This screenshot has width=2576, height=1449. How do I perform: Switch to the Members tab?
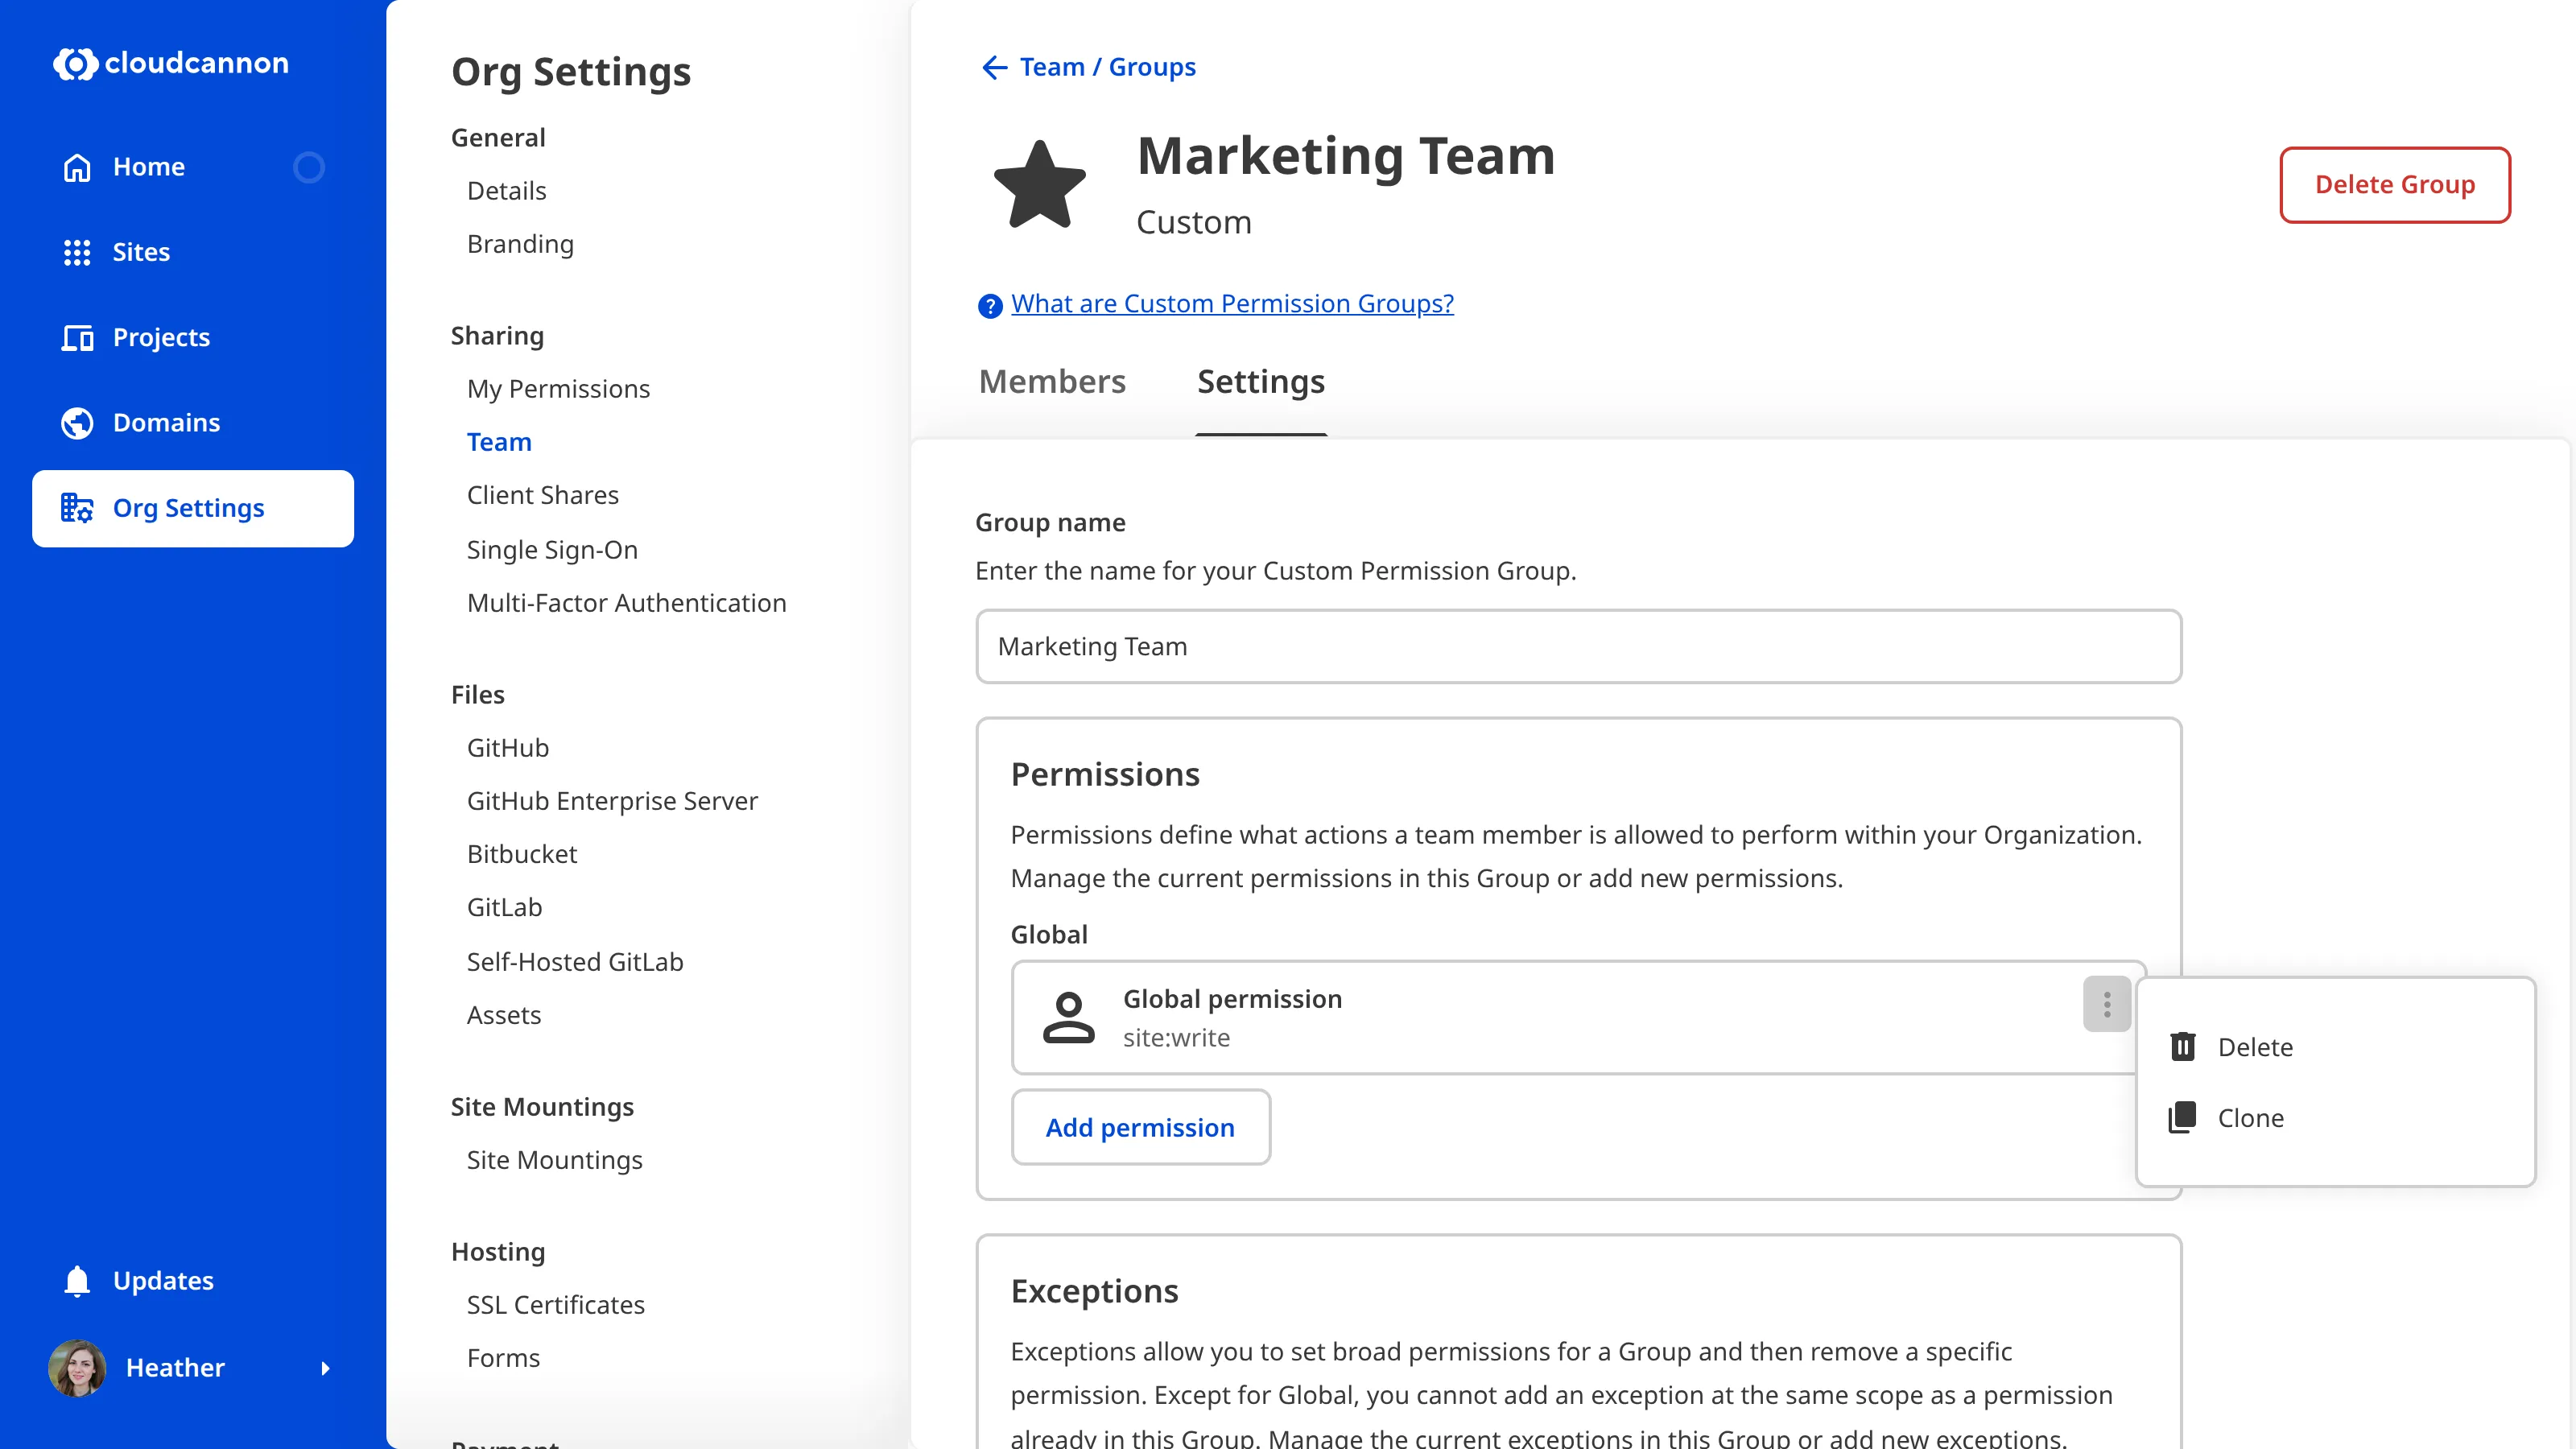(x=1052, y=381)
